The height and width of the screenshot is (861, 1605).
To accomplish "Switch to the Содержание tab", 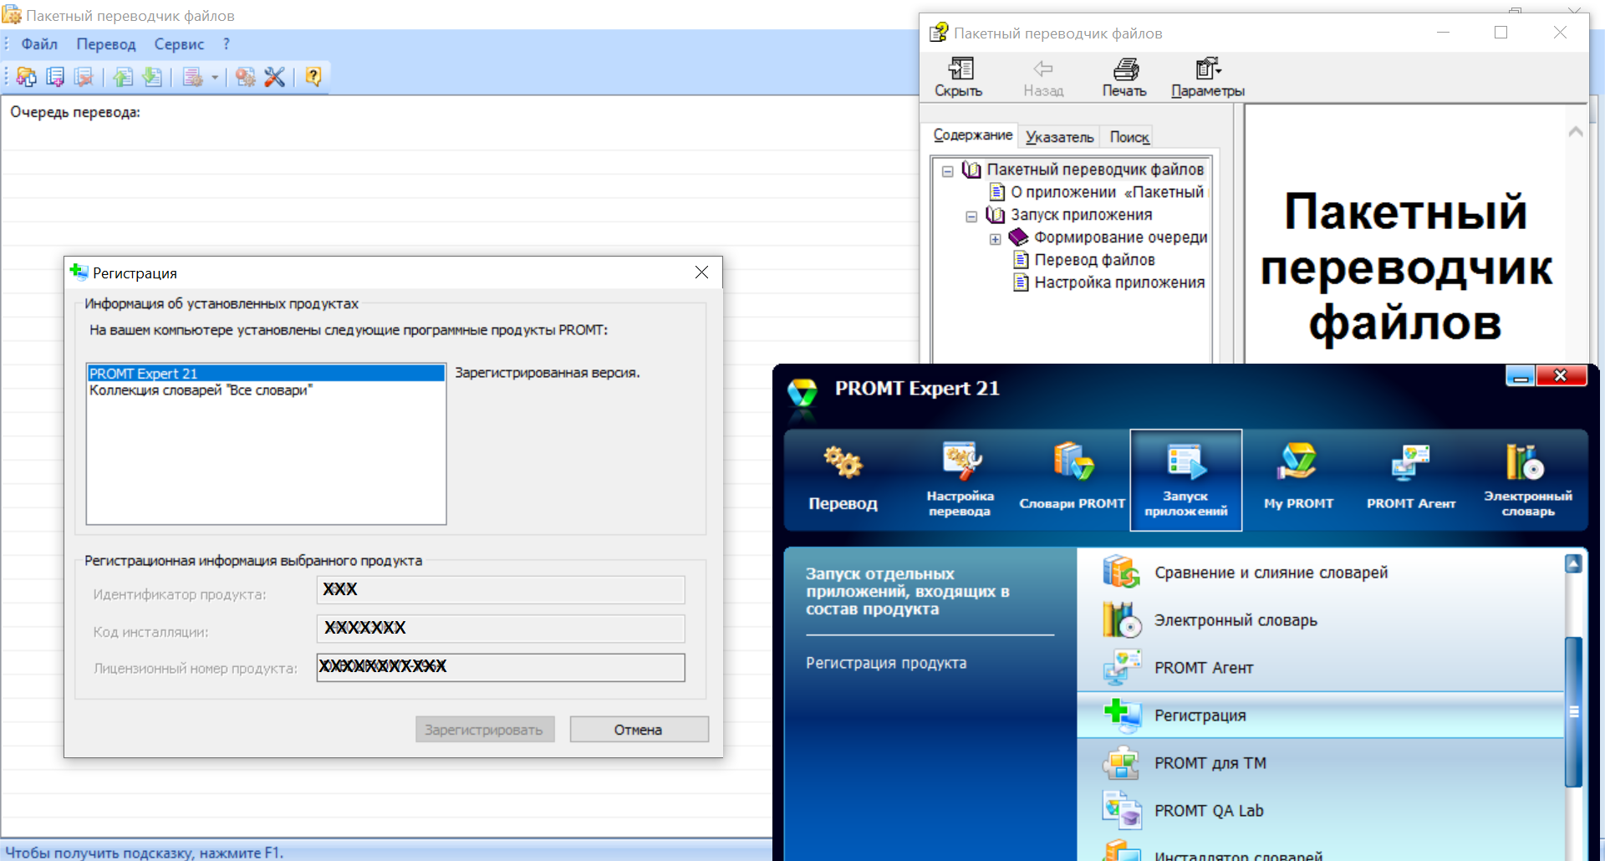I will tap(972, 135).
